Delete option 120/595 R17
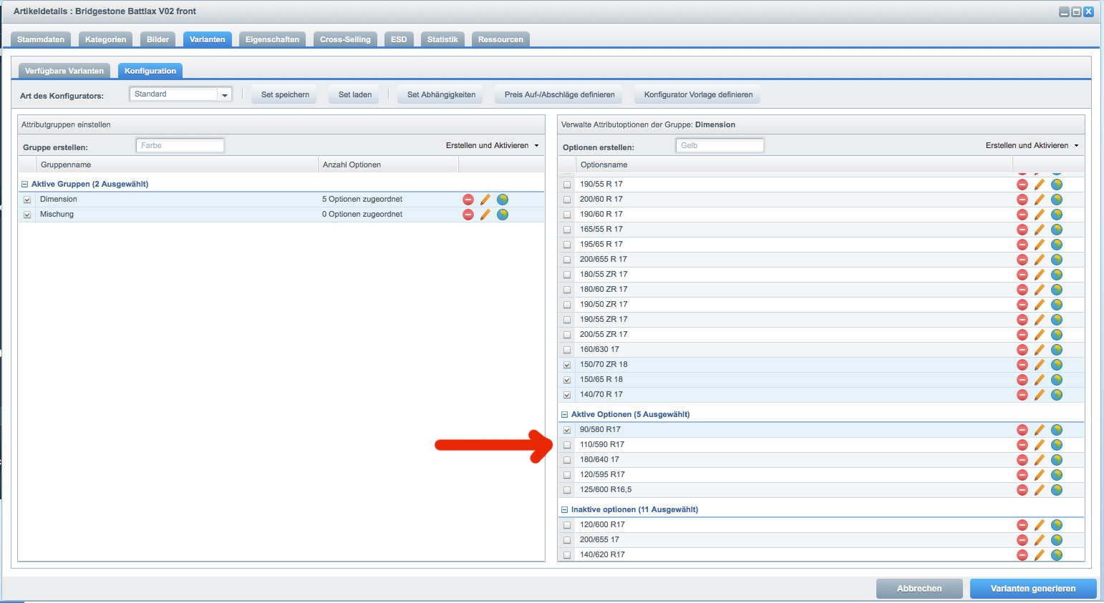The image size is (1104, 603). pyautogui.click(x=1022, y=475)
